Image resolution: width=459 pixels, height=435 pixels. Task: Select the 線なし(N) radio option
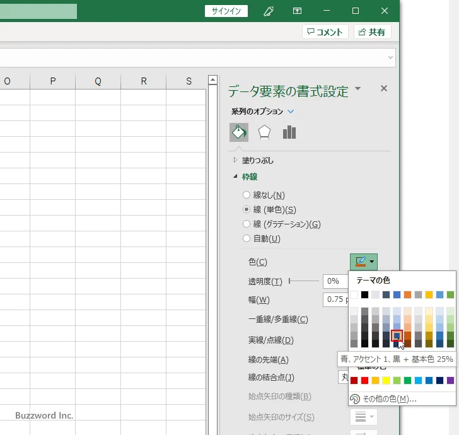point(247,195)
